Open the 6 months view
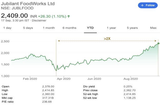160x105 pixels. pos(70,28)
